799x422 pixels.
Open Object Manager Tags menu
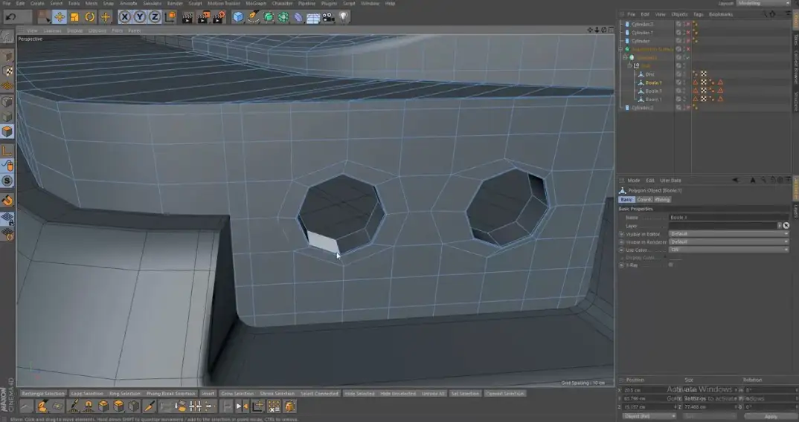pyautogui.click(x=698, y=14)
